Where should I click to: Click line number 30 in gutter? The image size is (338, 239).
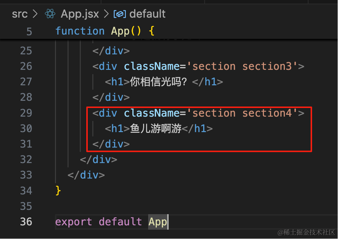[26, 128]
